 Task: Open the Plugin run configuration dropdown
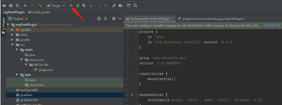pyautogui.click(x=56, y=6)
